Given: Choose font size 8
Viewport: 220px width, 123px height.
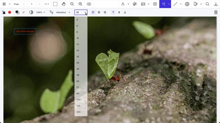Looking at the screenshot, I should tap(81, 32).
